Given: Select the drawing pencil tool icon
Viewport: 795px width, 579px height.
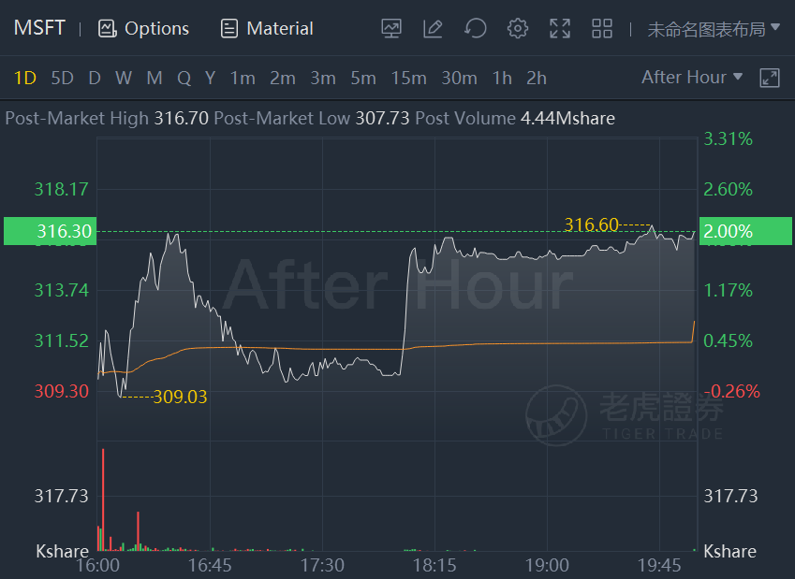Looking at the screenshot, I should (433, 28).
